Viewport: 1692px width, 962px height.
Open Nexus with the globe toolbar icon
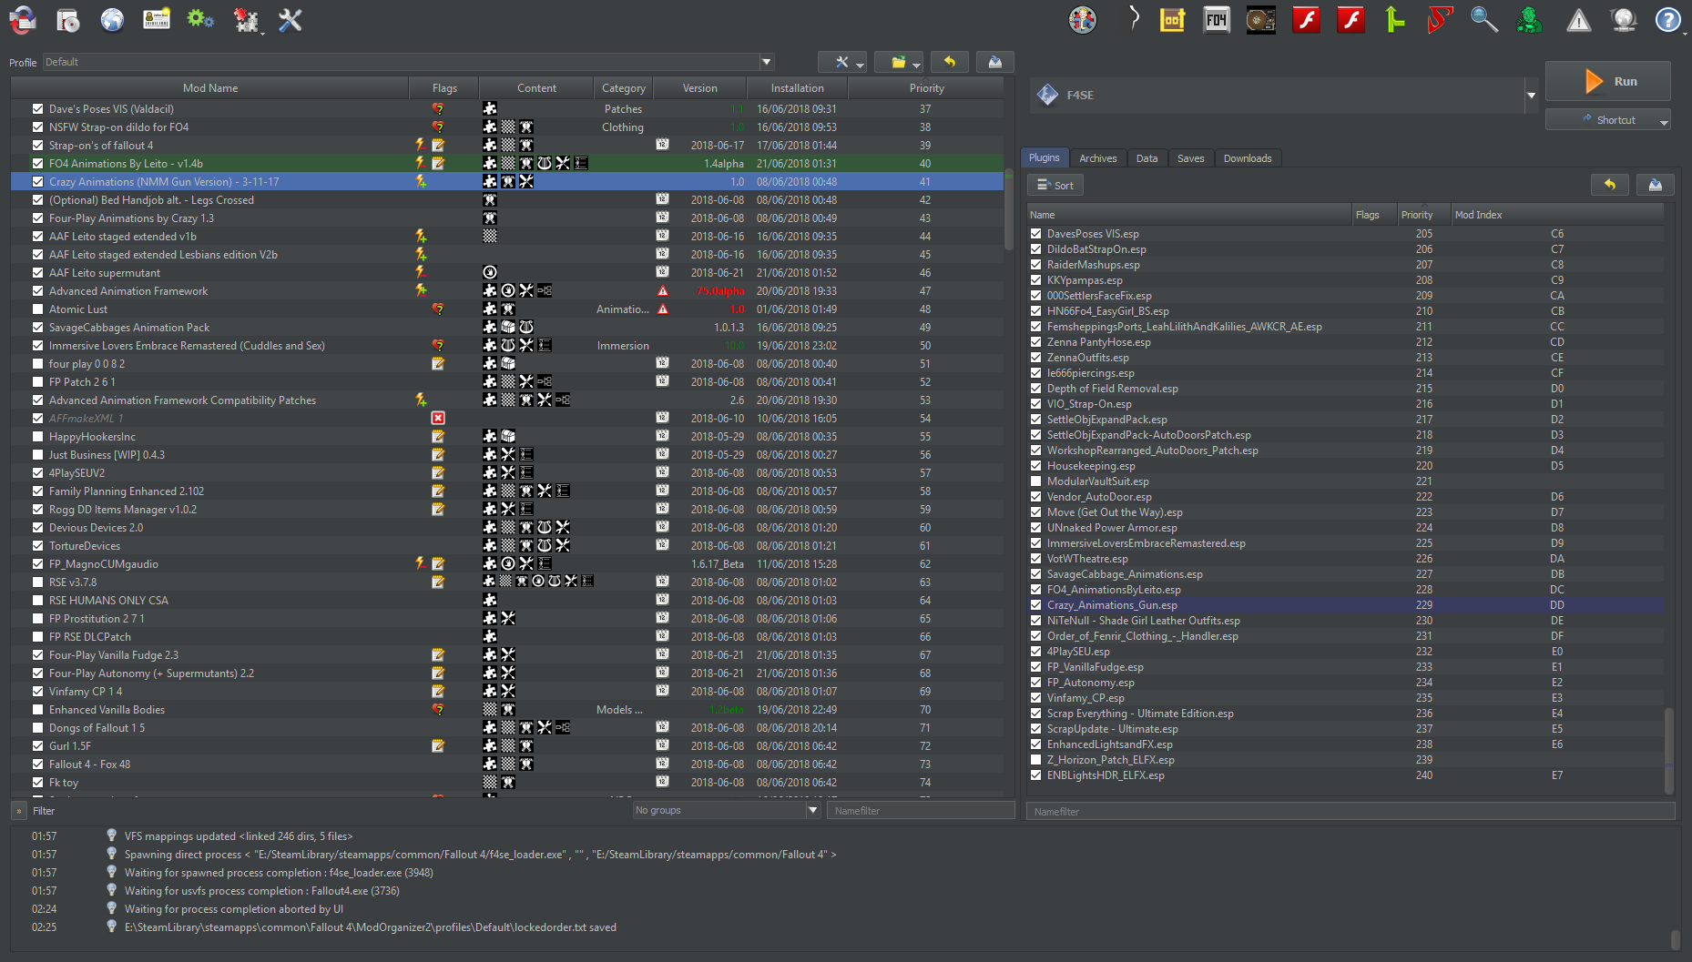[112, 20]
